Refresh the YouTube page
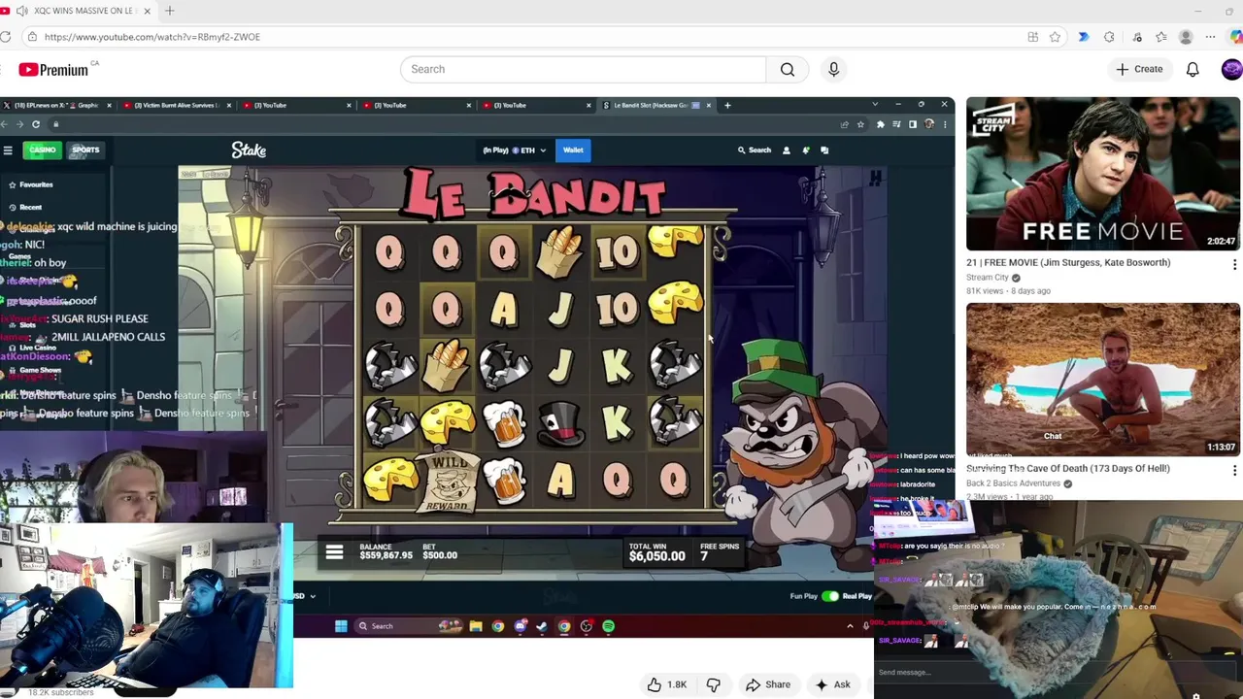 [6, 37]
